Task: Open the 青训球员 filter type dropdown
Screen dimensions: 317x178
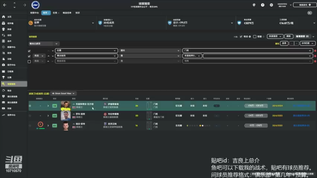Action: click(86, 56)
